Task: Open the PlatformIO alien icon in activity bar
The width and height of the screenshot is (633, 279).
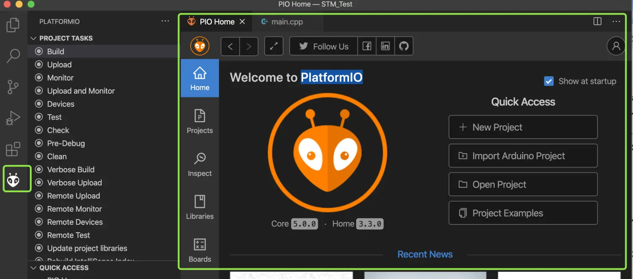Action: click(13, 180)
